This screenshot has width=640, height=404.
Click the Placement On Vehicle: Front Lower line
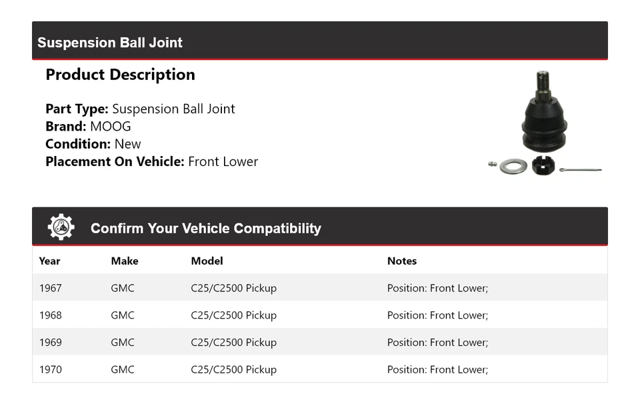(151, 161)
